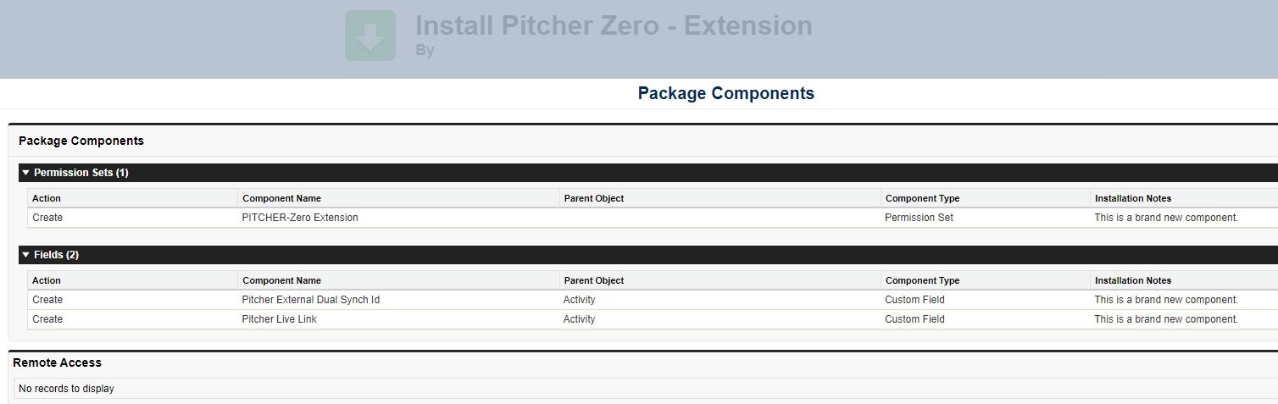Click the Fields (2) section header
The image size is (1278, 404).
coord(57,255)
